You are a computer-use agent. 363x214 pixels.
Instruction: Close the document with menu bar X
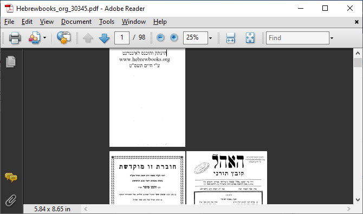[x=356, y=22]
